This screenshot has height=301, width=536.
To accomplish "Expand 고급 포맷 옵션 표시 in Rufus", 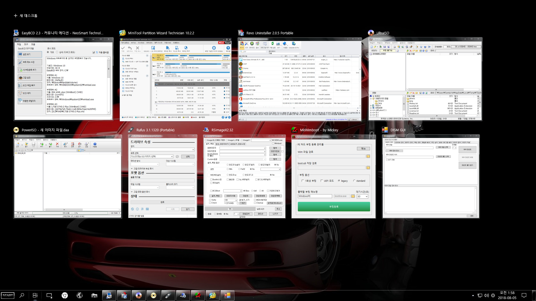I will (140, 192).
